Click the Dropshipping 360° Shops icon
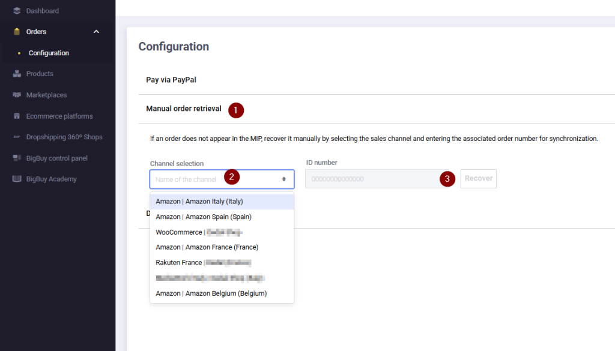This screenshot has height=351, width=615. tap(17, 137)
